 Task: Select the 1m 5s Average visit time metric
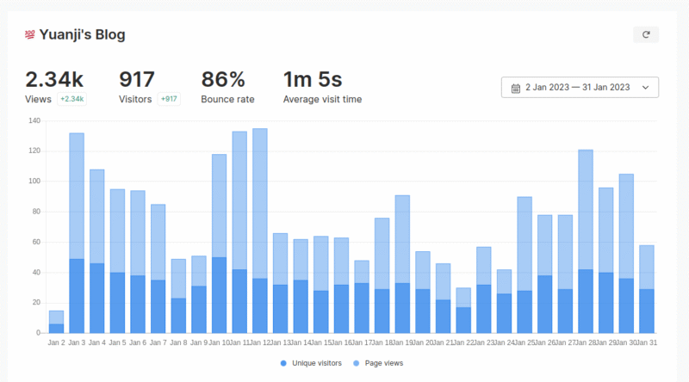coord(313,80)
